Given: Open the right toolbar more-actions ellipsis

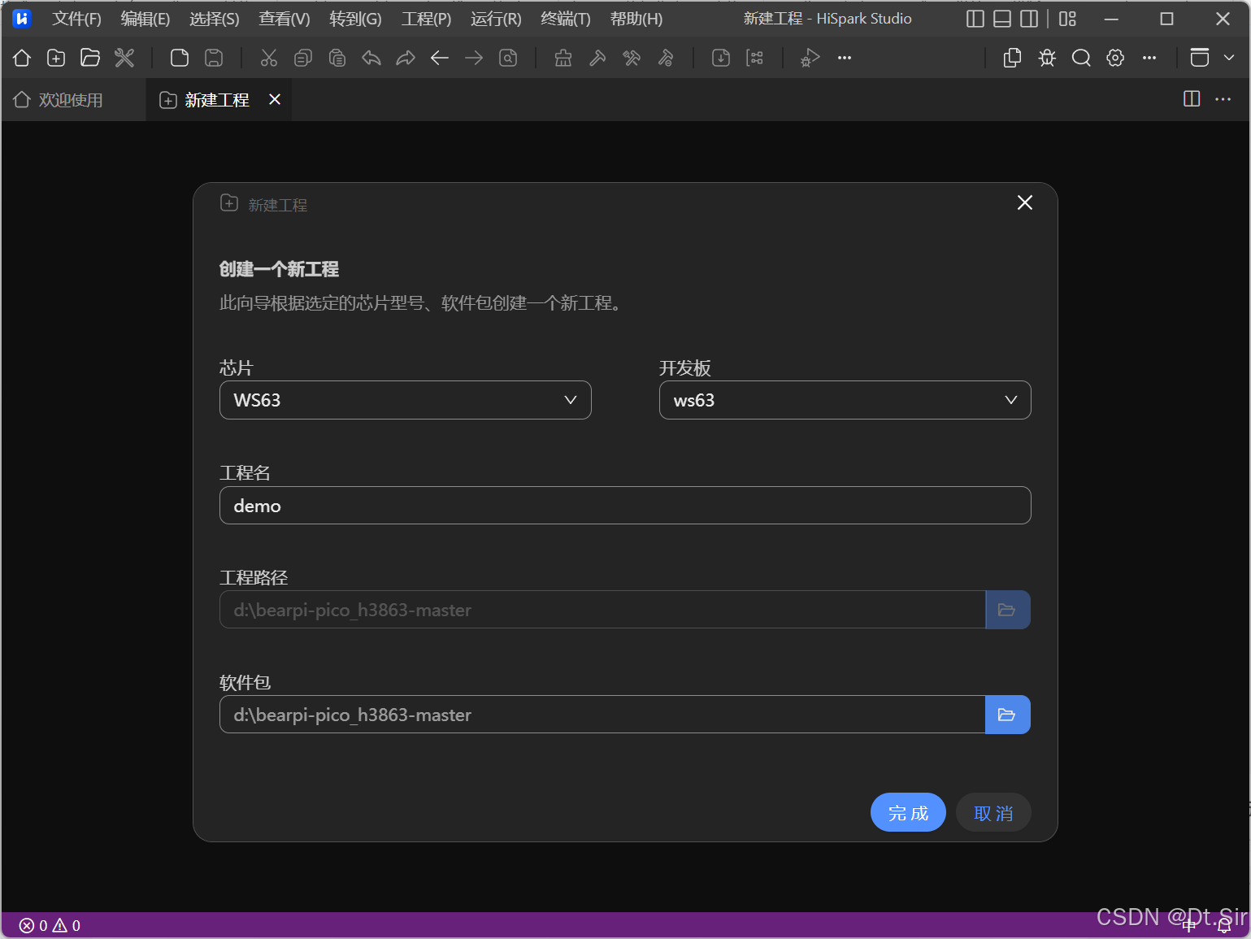Looking at the screenshot, I should [1149, 58].
